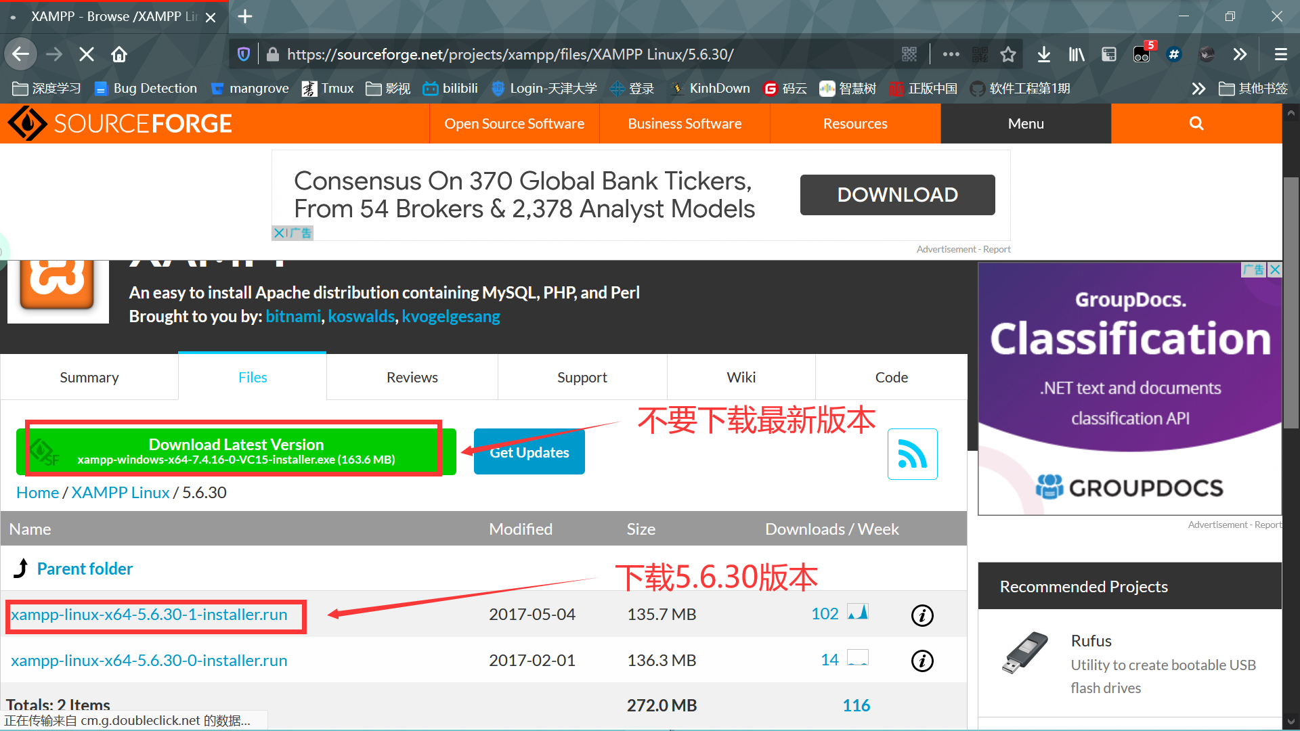This screenshot has width=1300, height=731.
Task: Bookmark this page with the star icon
Action: [x=1008, y=54]
